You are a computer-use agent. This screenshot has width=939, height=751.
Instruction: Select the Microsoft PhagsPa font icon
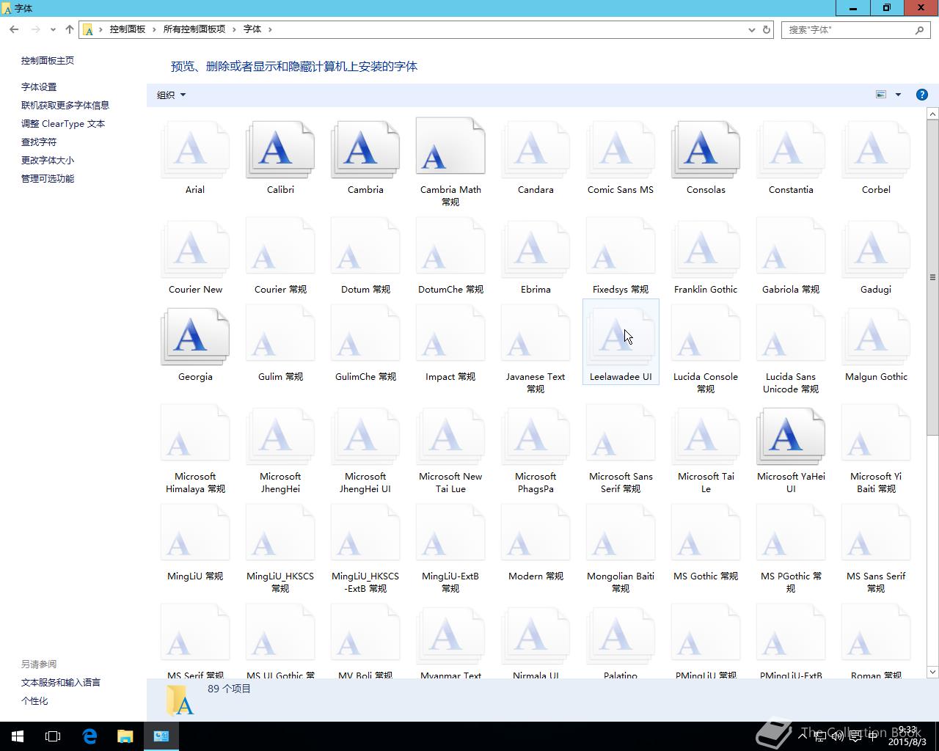point(536,437)
